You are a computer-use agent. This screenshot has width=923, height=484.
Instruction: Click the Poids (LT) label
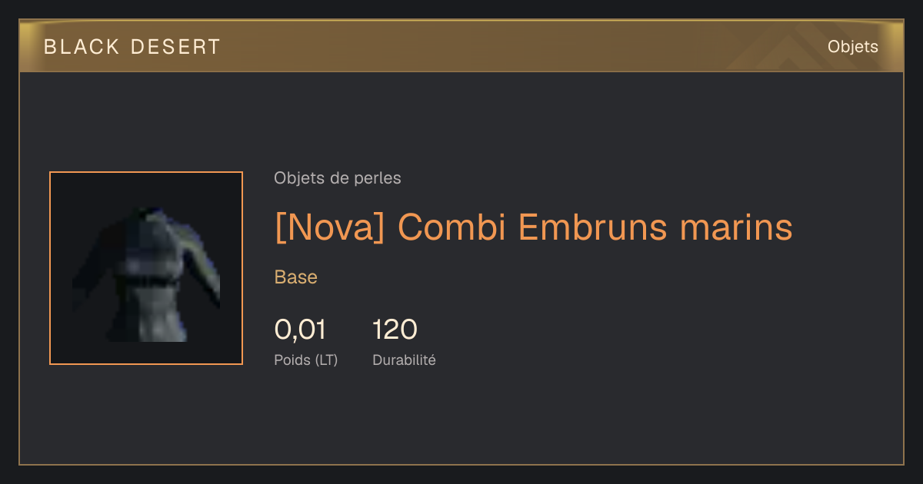(x=306, y=360)
